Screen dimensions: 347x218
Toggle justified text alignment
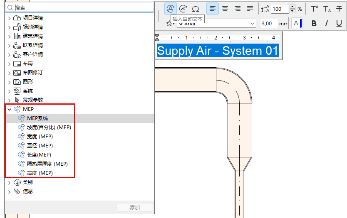pyautogui.click(x=250, y=9)
